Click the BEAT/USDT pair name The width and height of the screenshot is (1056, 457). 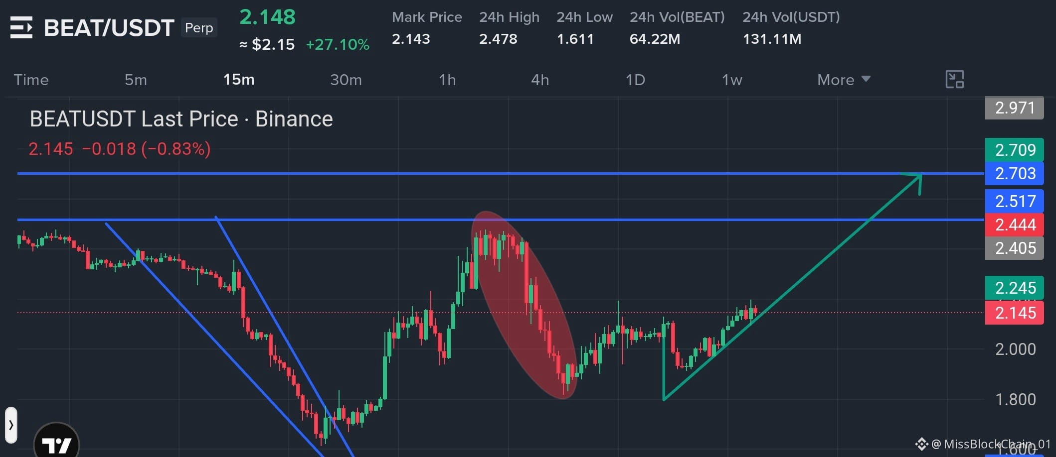(109, 28)
